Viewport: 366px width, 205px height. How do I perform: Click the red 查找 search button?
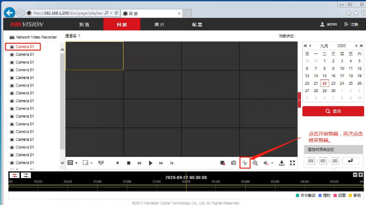click(333, 112)
